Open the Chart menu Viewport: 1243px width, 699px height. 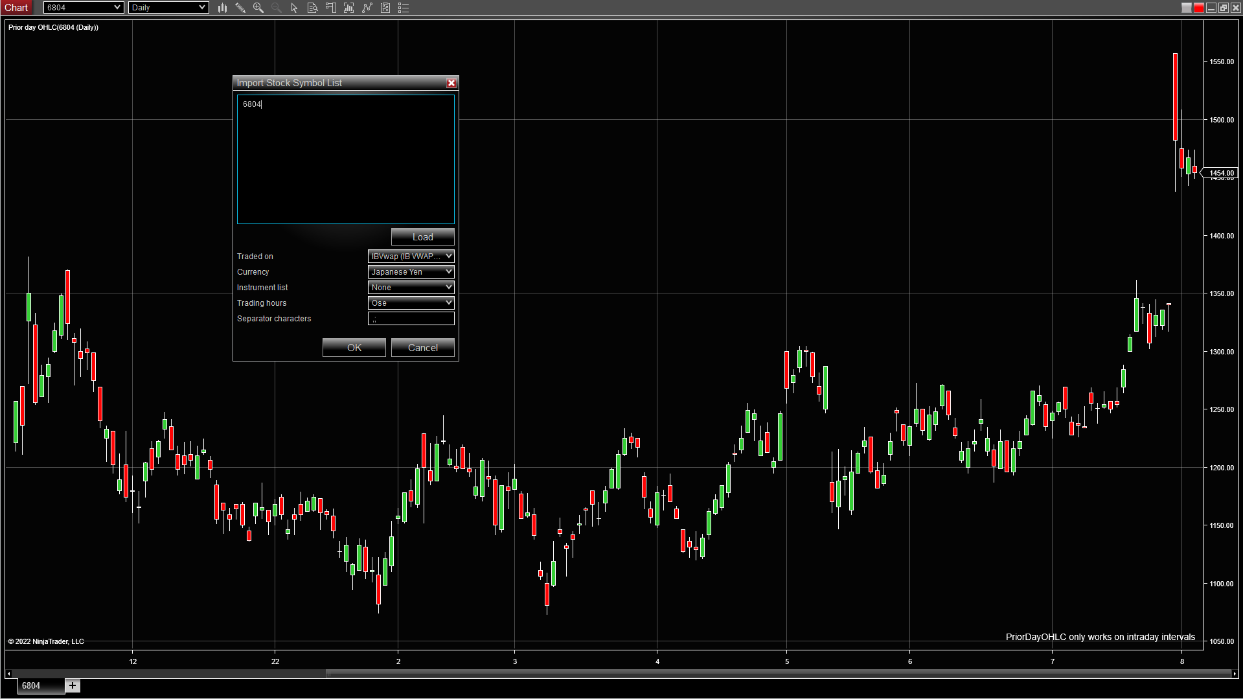coord(16,8)
